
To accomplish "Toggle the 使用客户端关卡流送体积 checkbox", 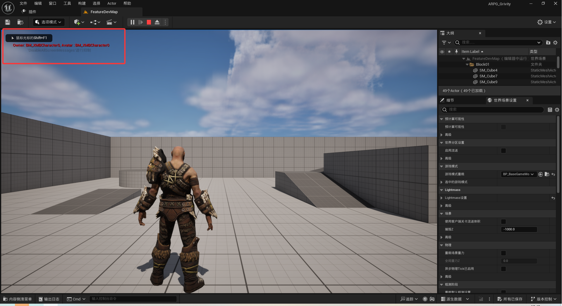I will [503, 222].
